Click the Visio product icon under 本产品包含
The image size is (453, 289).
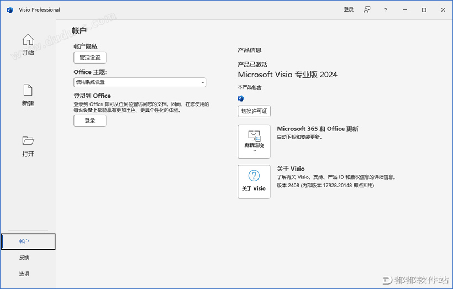(x=241, y=98)
